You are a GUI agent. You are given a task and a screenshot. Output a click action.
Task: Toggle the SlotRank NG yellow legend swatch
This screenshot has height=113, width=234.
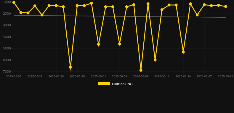click(104, 84)
